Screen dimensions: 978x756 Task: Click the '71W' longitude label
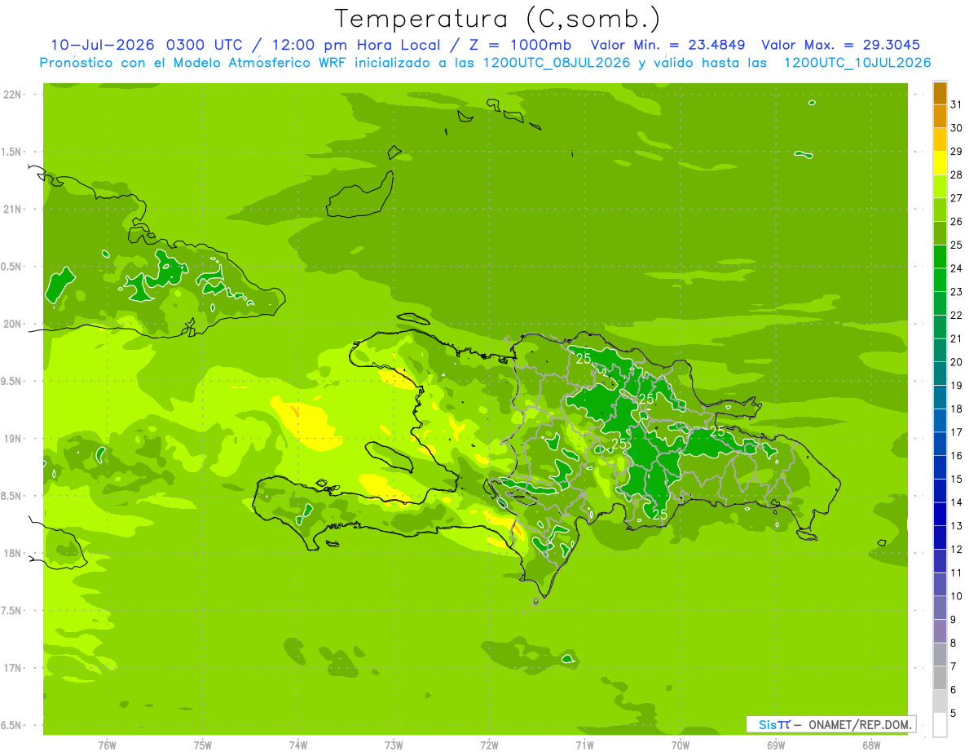click(x=584, y=745)
